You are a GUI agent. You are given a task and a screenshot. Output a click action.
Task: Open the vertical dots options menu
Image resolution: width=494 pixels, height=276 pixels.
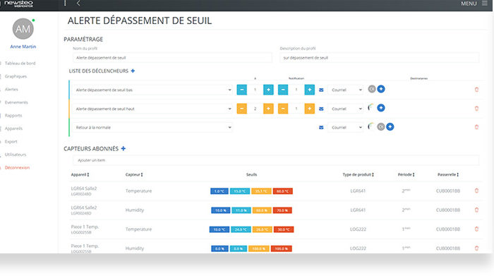[65, 3]
